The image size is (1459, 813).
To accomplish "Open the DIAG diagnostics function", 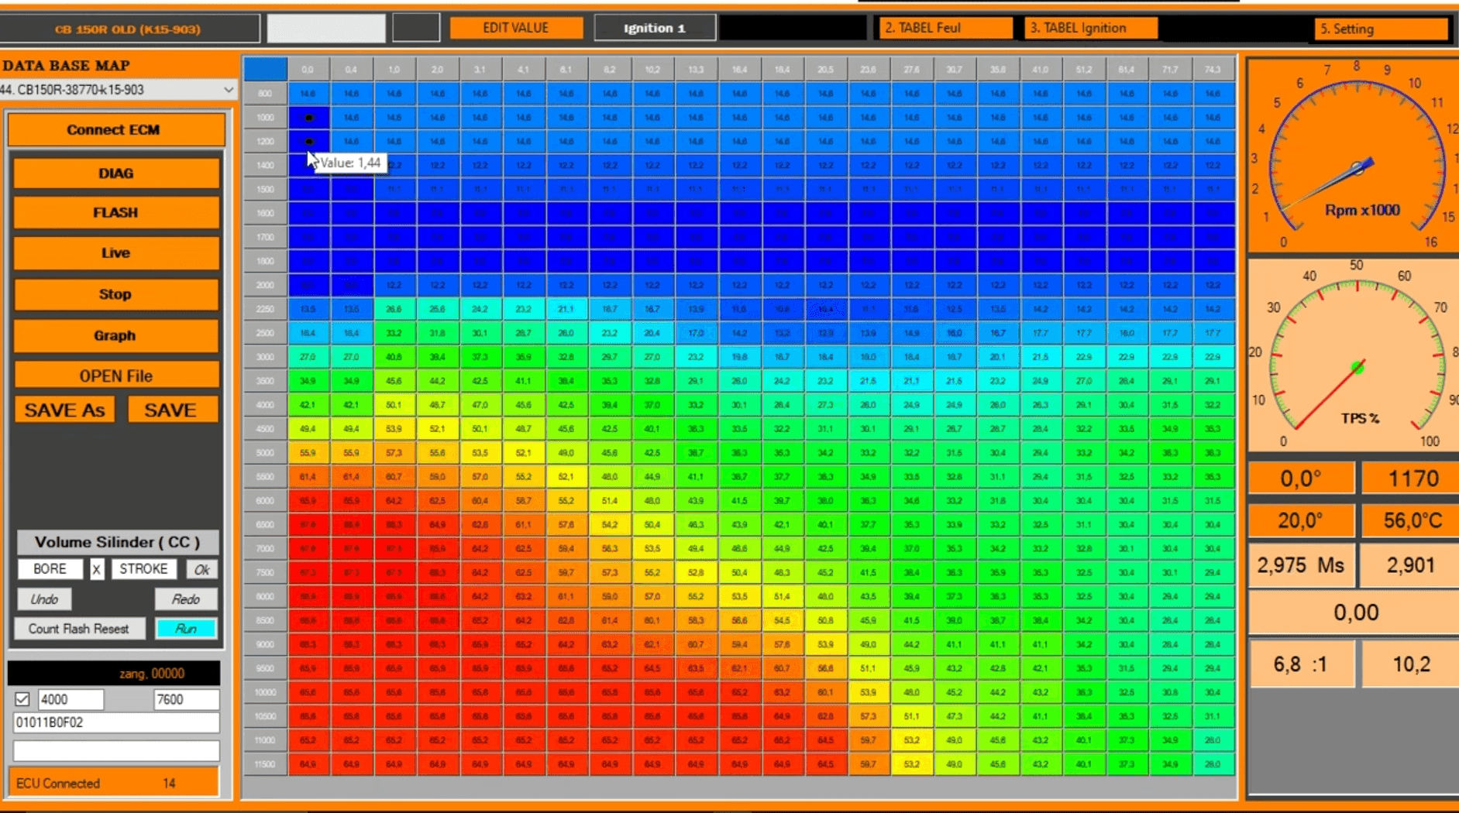I will [x=115, y=173].
